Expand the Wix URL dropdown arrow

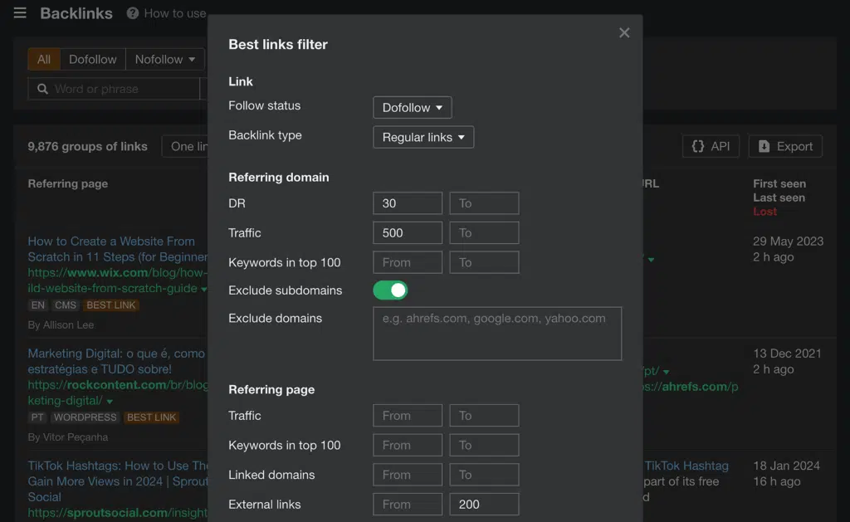tap(204, 289)
